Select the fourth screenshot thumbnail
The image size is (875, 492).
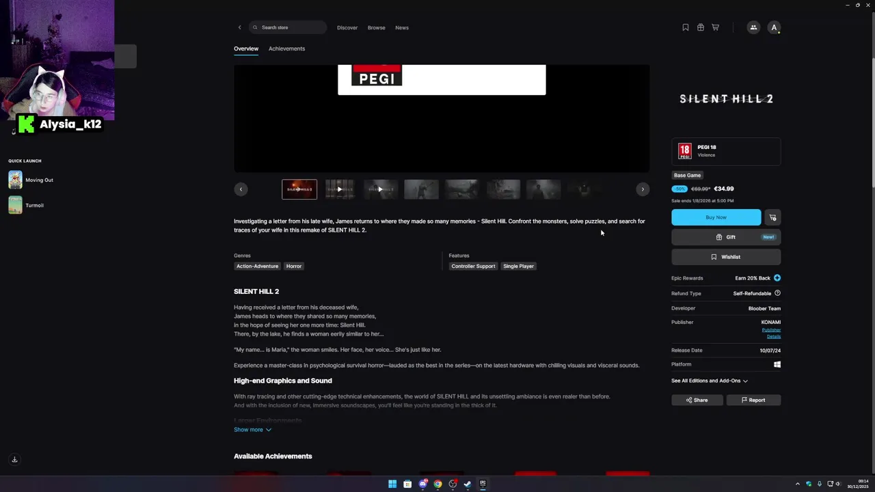[x=421, y=189]
